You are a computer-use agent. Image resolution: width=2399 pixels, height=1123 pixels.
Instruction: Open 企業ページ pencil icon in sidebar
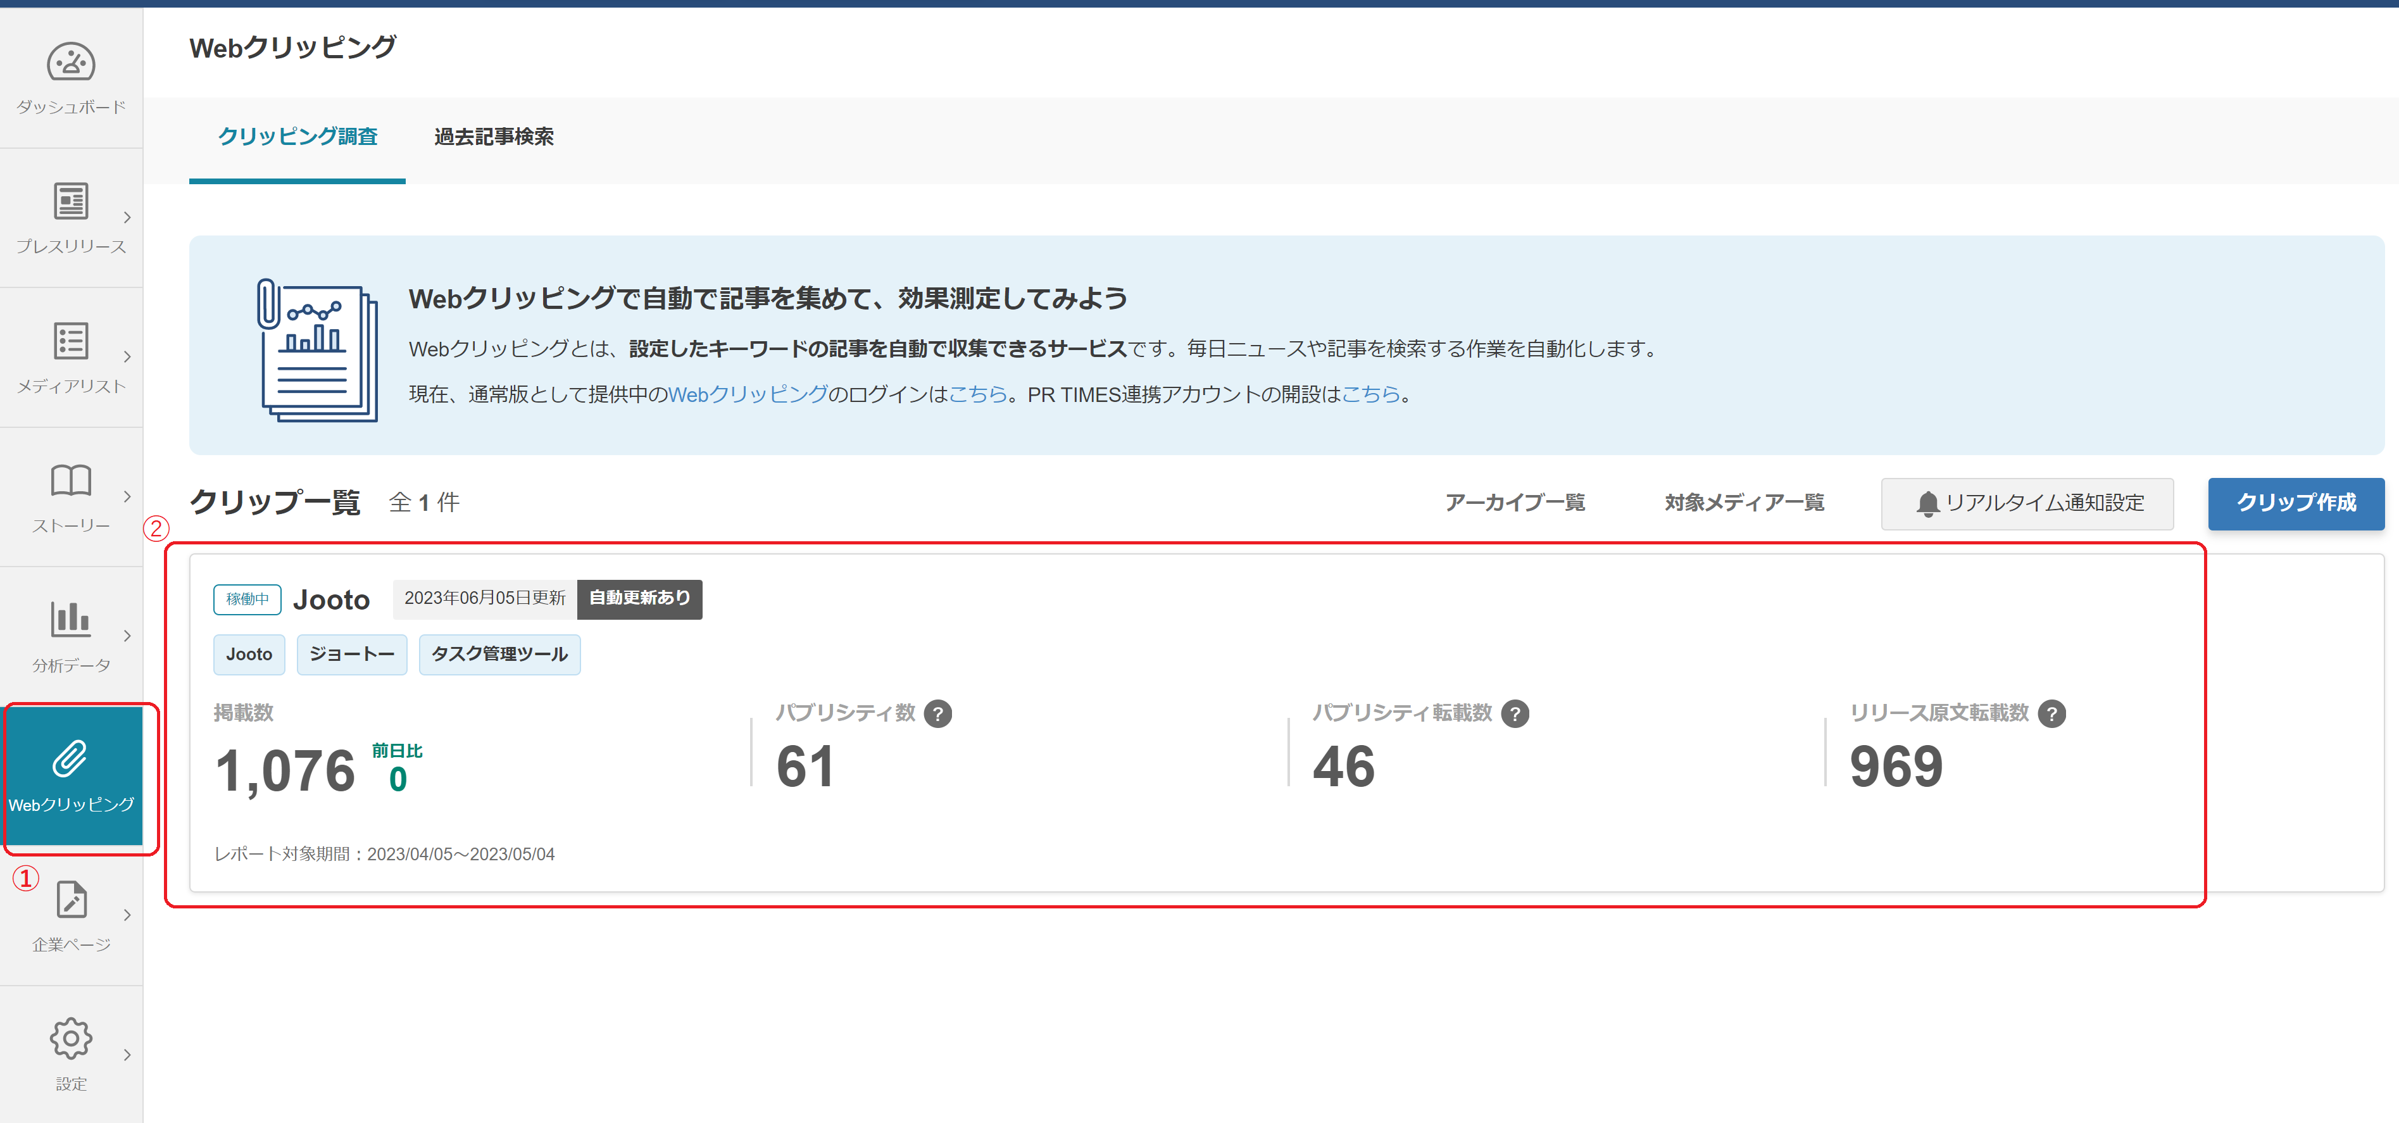click(x=71, y=900)
